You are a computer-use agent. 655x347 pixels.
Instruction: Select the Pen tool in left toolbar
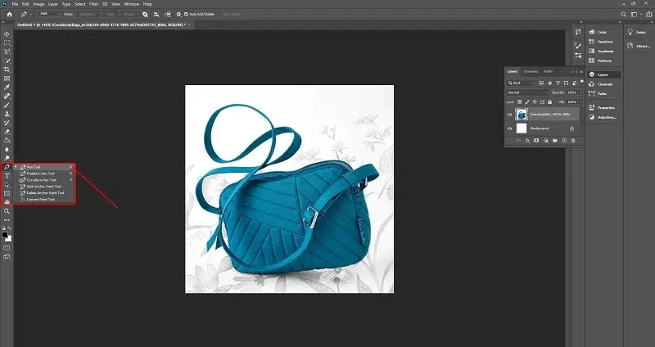(x=7, y=167)
